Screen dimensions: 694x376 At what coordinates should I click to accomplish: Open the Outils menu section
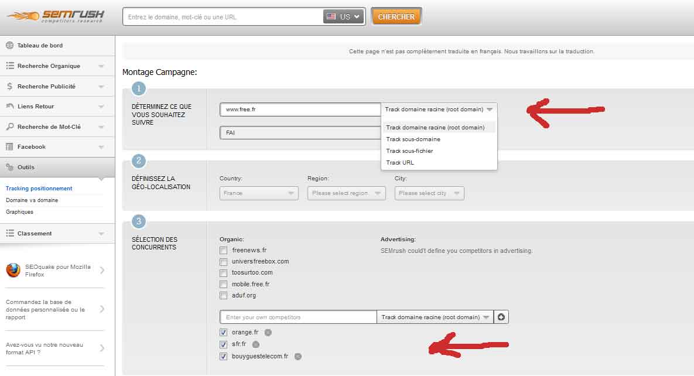[57, 167]
